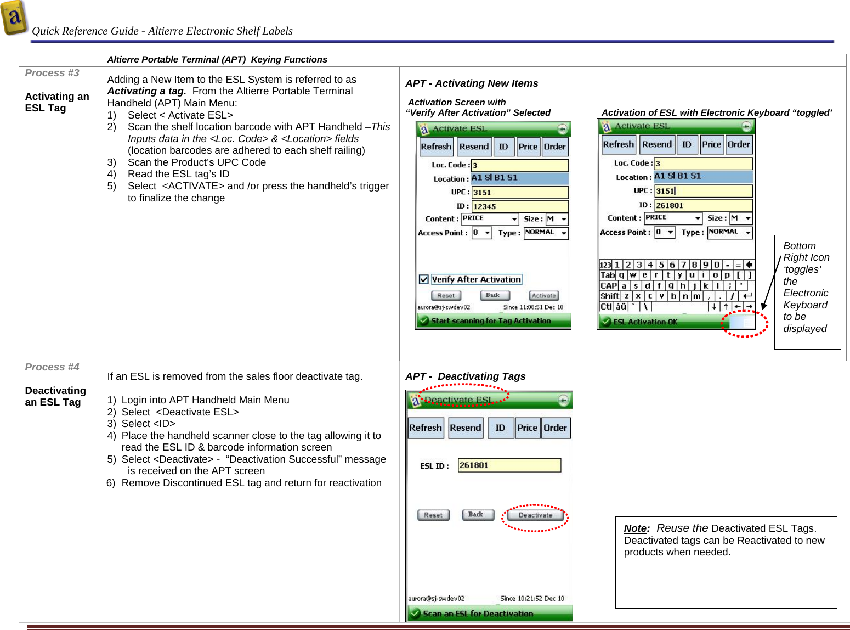The image size is (850, 630).
Task: Tap the down arrow key on the on-screen keyboard
Action: tap(714, 306)
